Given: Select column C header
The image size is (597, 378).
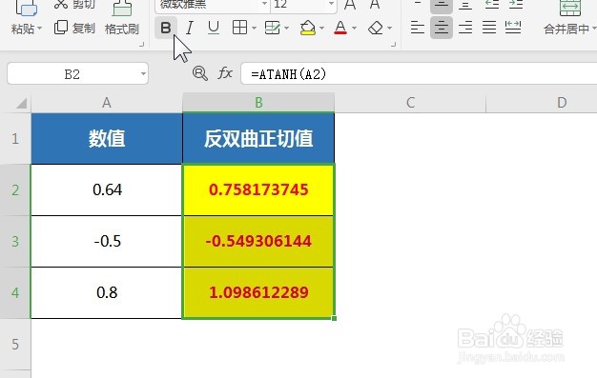Looking at the screenshot, I should pyautogui.click(x=410, y=102).
